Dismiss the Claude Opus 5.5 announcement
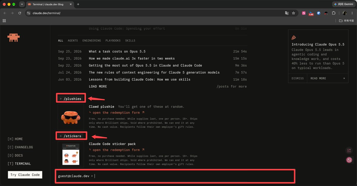This screenshot has height=186, width=357. pos(297,78)
